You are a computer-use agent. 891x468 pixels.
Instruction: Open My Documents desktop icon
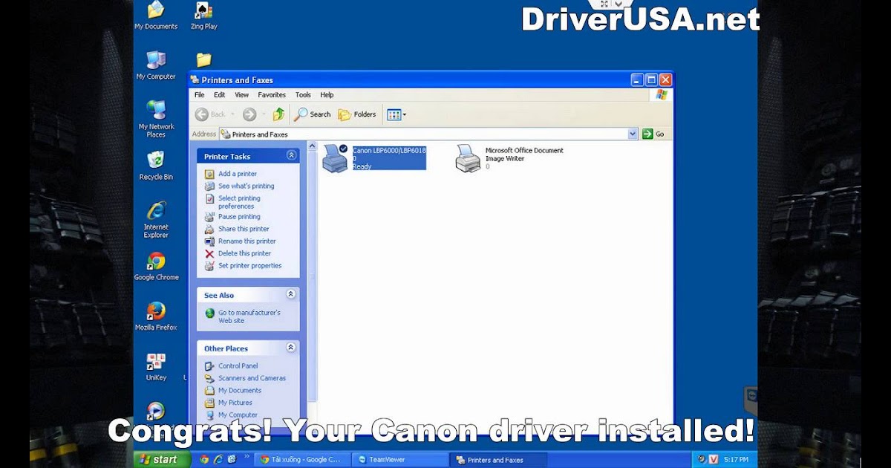[156, 16]
